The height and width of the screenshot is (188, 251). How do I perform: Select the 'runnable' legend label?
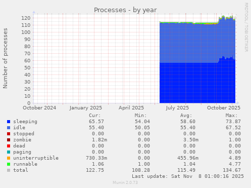click(25, 164)
